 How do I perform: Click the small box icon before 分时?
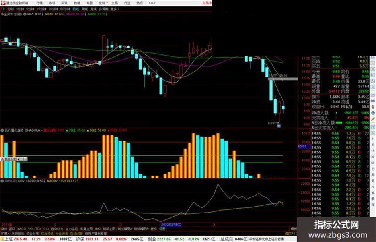(x=3, y=9)
